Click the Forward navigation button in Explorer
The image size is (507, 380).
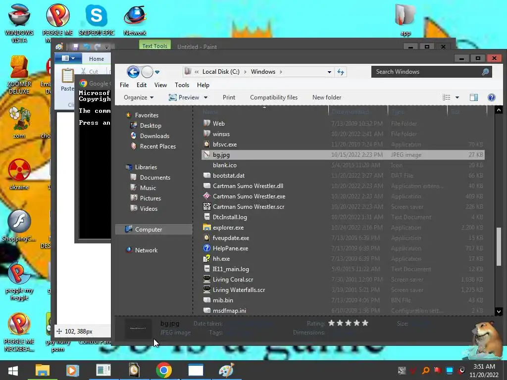(x=147, y=72)
